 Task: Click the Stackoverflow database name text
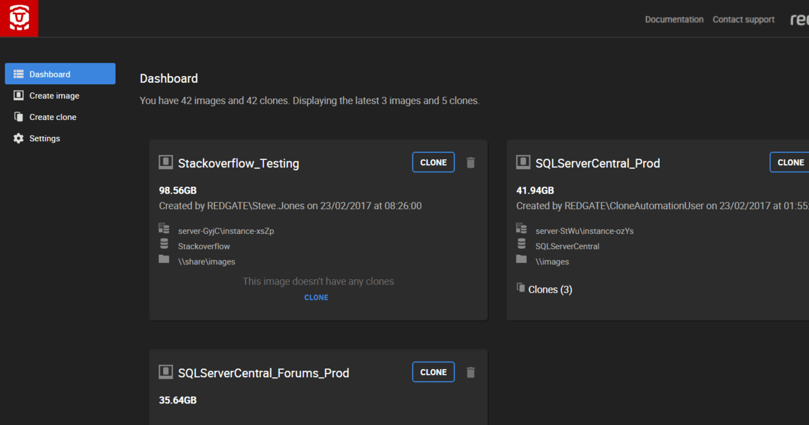point(204,246)
